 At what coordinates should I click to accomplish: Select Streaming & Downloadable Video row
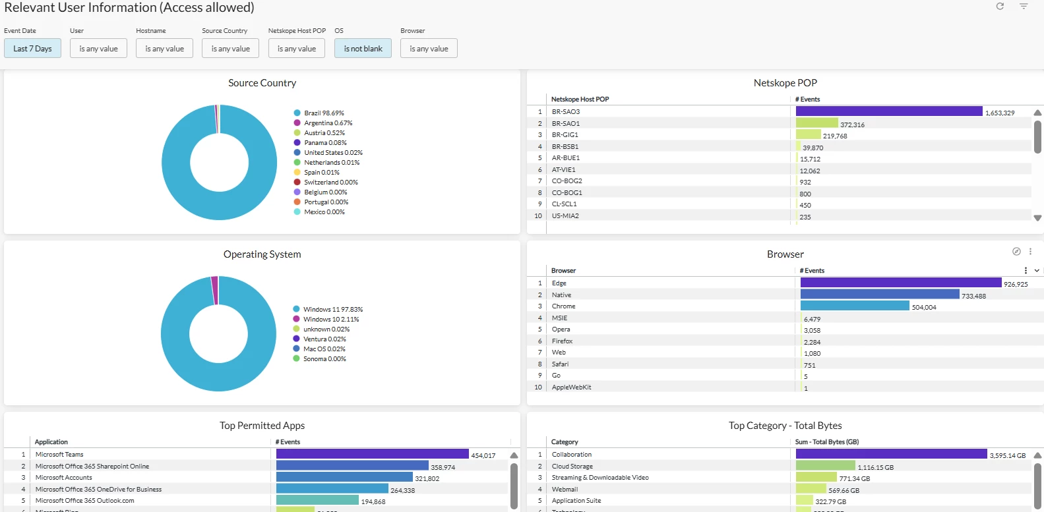click(780, 477)
